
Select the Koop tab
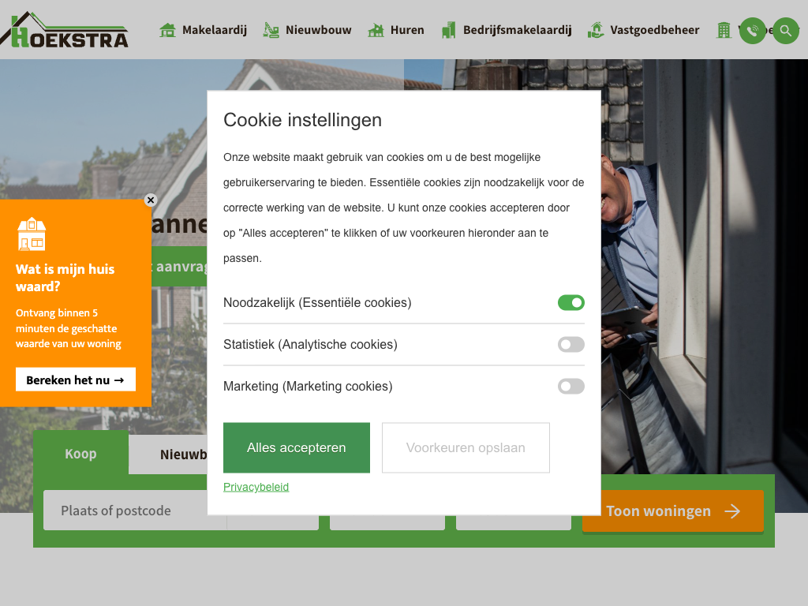coord(81,454)
